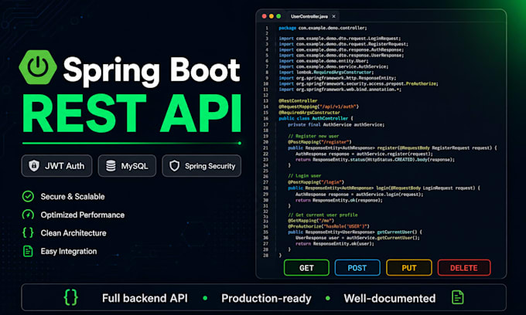Close the UserController.java tab

pos(334,16)
